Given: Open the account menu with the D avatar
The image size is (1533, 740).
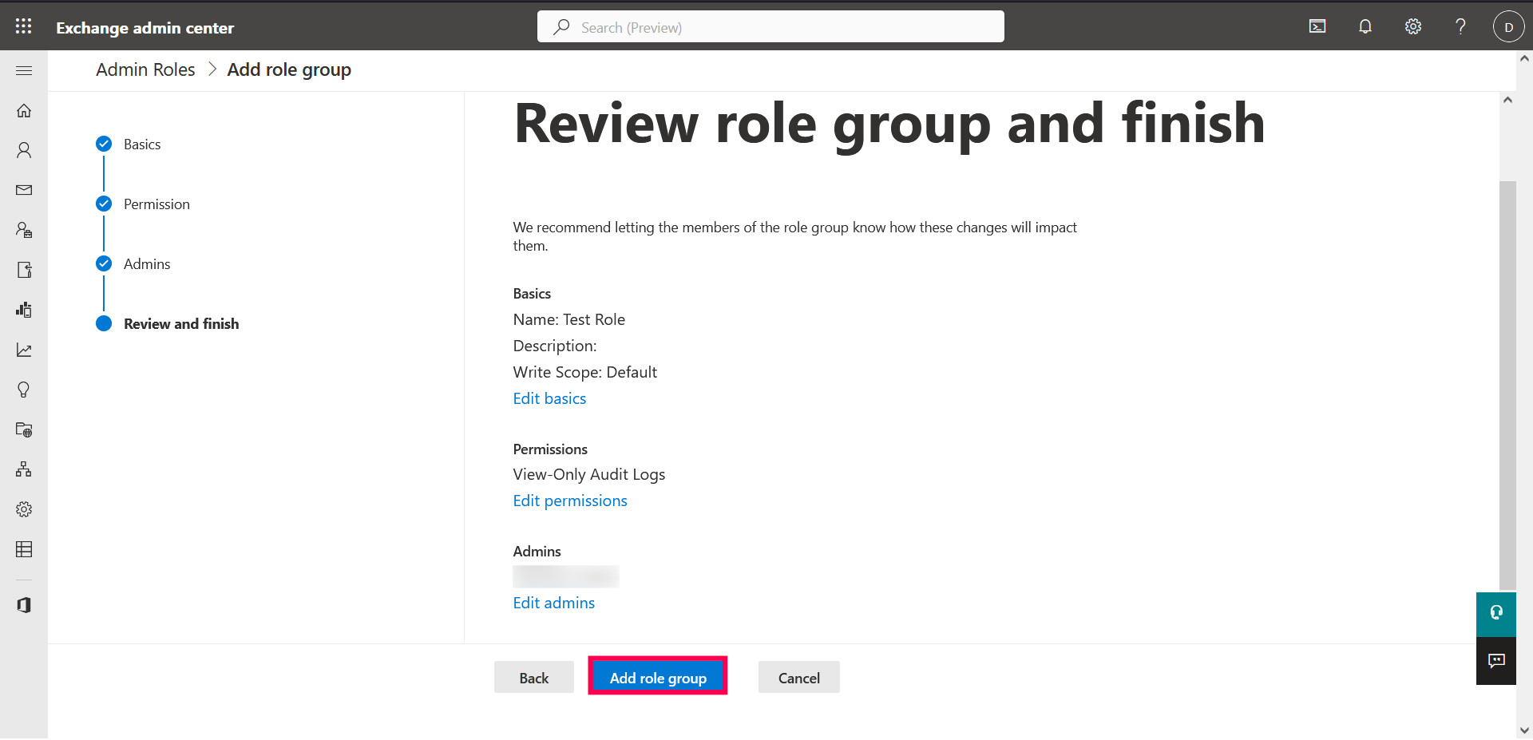Looking at the screenshot, I should (x=1508, y=26).
